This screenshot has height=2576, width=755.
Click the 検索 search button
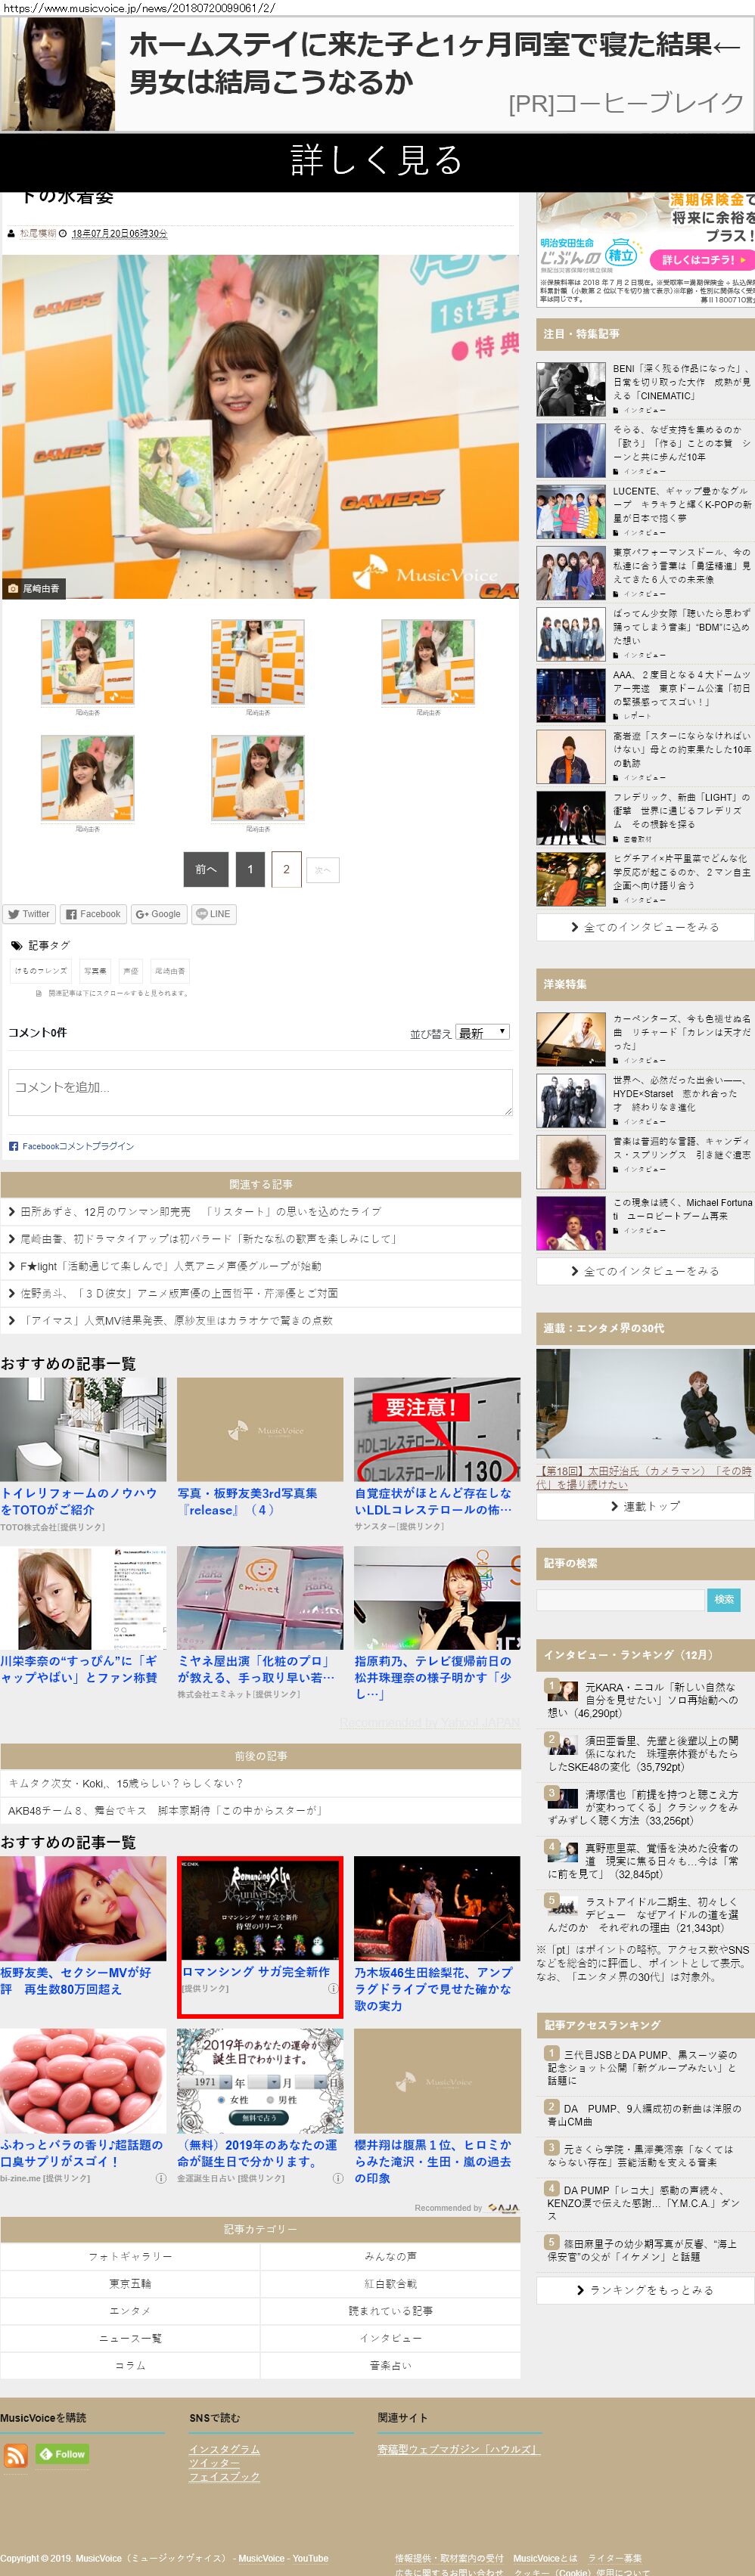tap(724, 1599)
